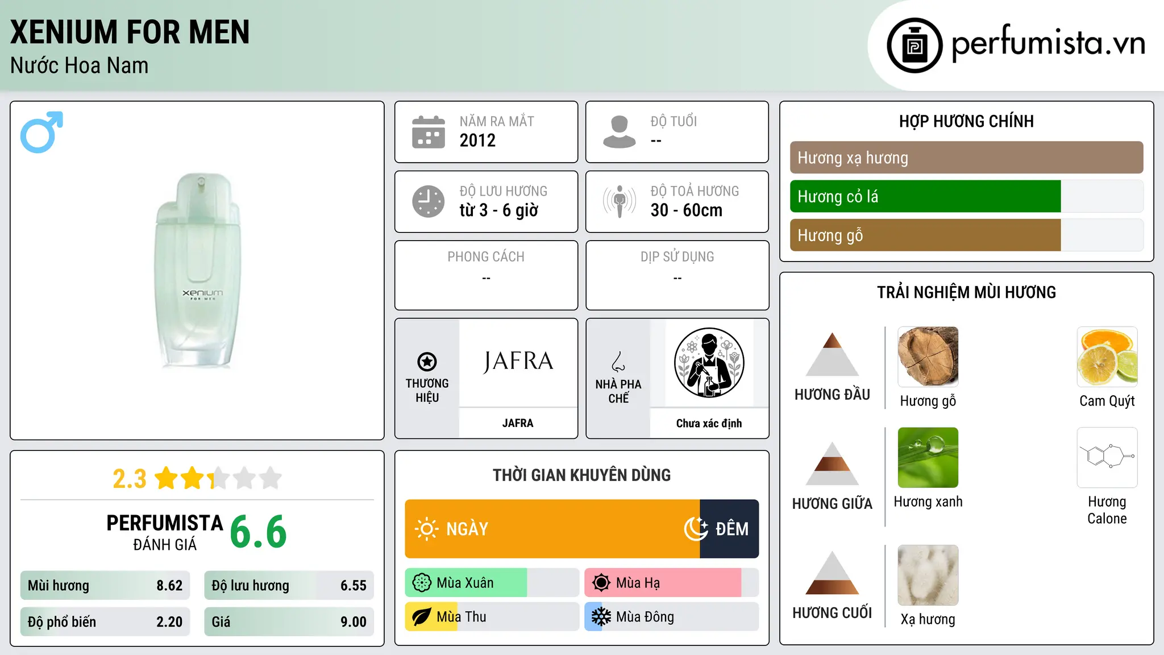Click the blue male gender symbol icon

[x=41, y=132]
